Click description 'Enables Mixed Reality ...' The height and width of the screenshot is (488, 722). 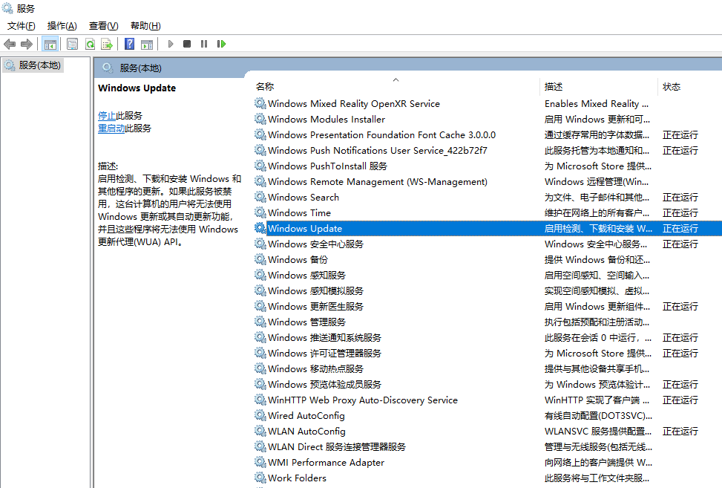597,104
